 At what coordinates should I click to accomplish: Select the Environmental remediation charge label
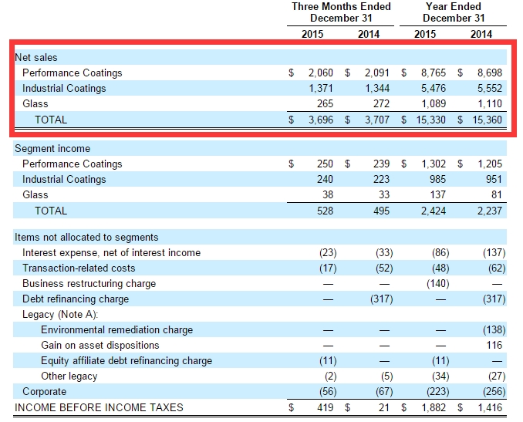(x=116, y=329)
